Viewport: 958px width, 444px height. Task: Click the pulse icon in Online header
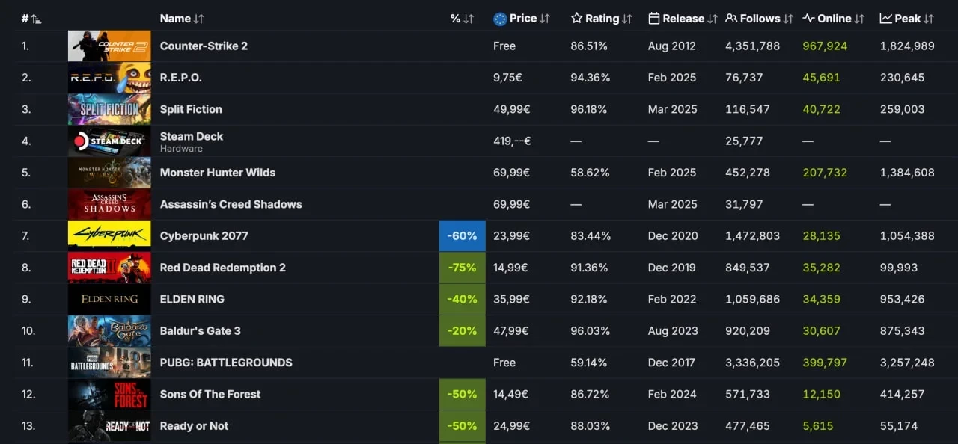pos(808,18)
